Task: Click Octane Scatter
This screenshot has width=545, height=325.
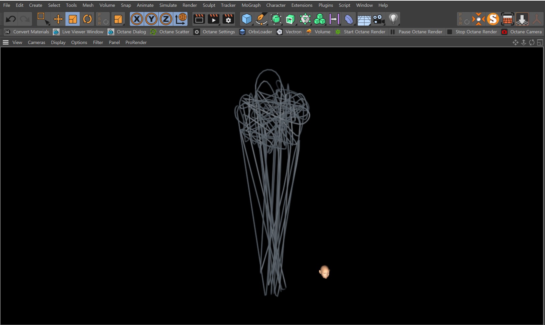Action: tap(170, 32)
